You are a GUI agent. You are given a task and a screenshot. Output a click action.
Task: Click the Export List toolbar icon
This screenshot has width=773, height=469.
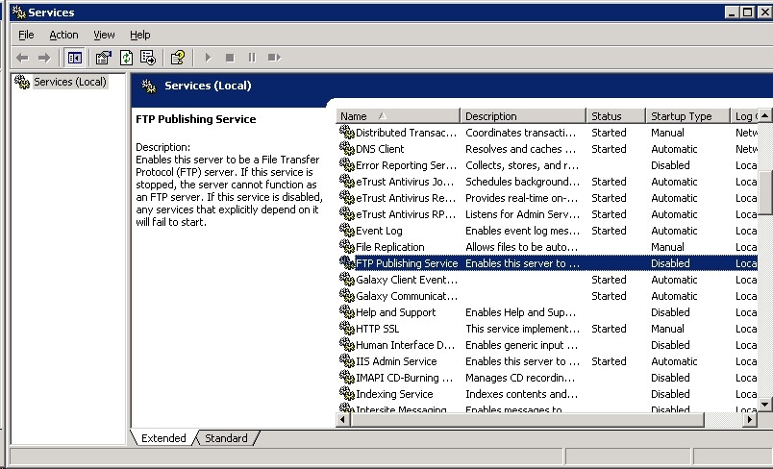click(x=148, y=58)
